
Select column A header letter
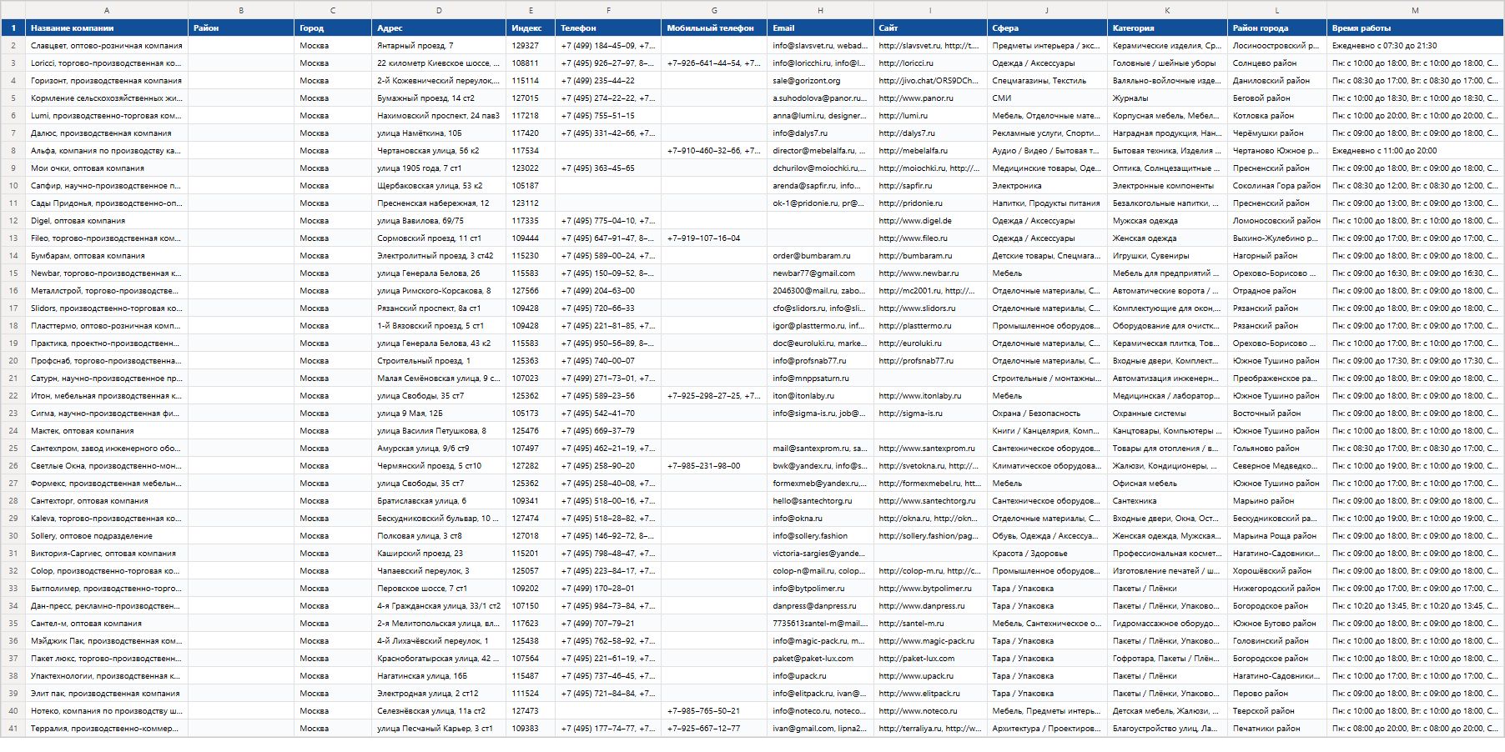point(107,10)
